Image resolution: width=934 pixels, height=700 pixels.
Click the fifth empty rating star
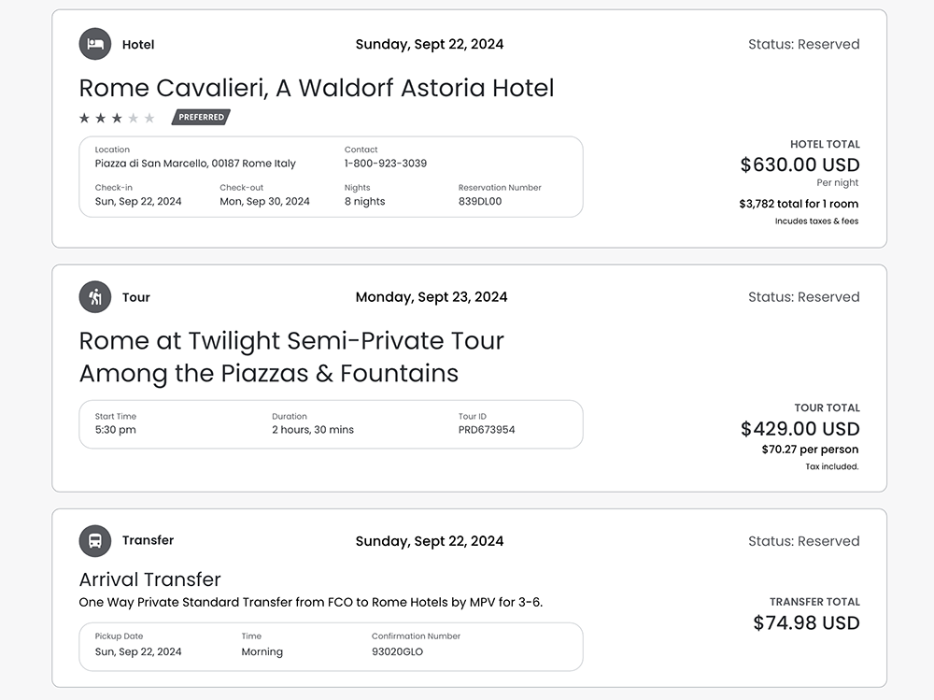[149, 118]
